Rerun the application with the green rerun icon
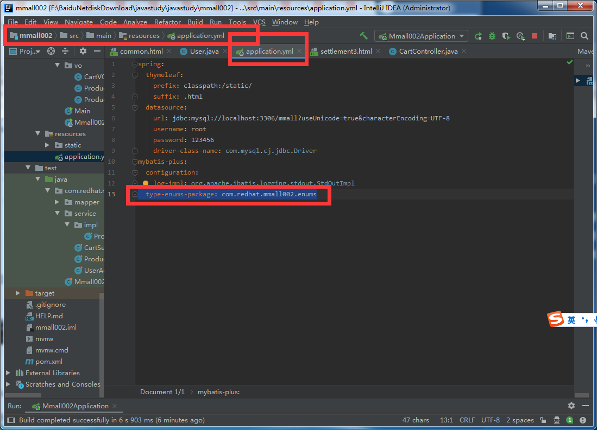This screenshot has width=597, height=430. 478,36
